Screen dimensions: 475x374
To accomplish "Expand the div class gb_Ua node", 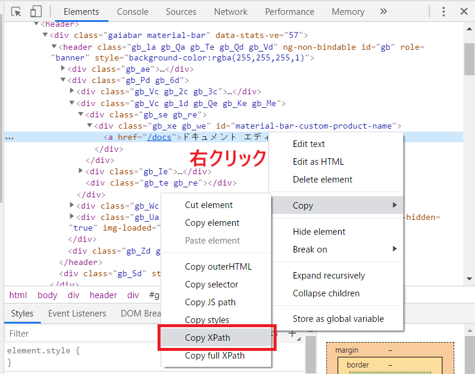I will tap(72, 216).
